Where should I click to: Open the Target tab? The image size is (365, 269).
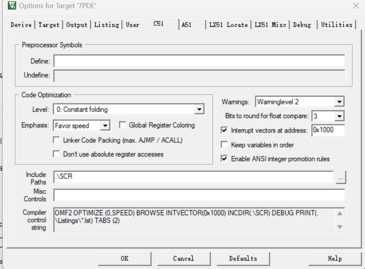[x=49, y=25]
